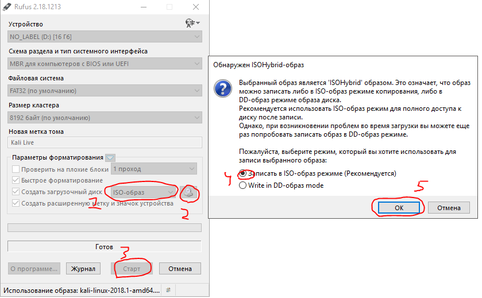Open the device NO_LABEL (D:) dropdown

[105, 37]
